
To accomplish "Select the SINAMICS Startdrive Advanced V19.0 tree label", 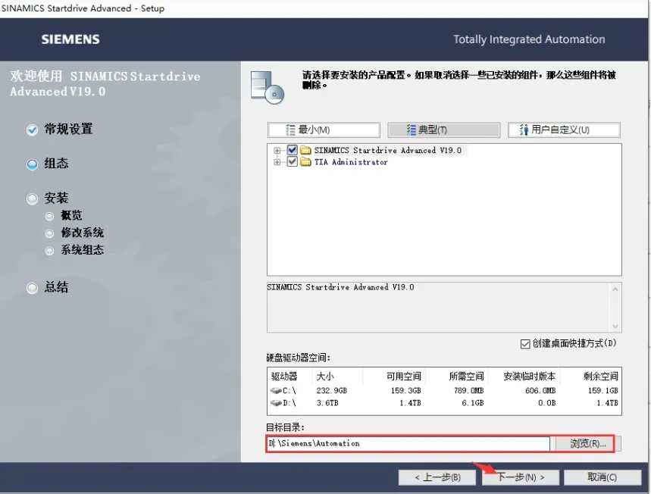I will tap(388, 150).
